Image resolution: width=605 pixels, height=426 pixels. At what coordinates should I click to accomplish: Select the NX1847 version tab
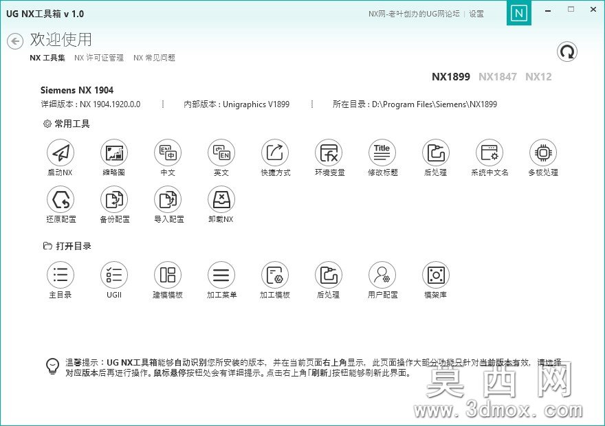click(498, 77)
